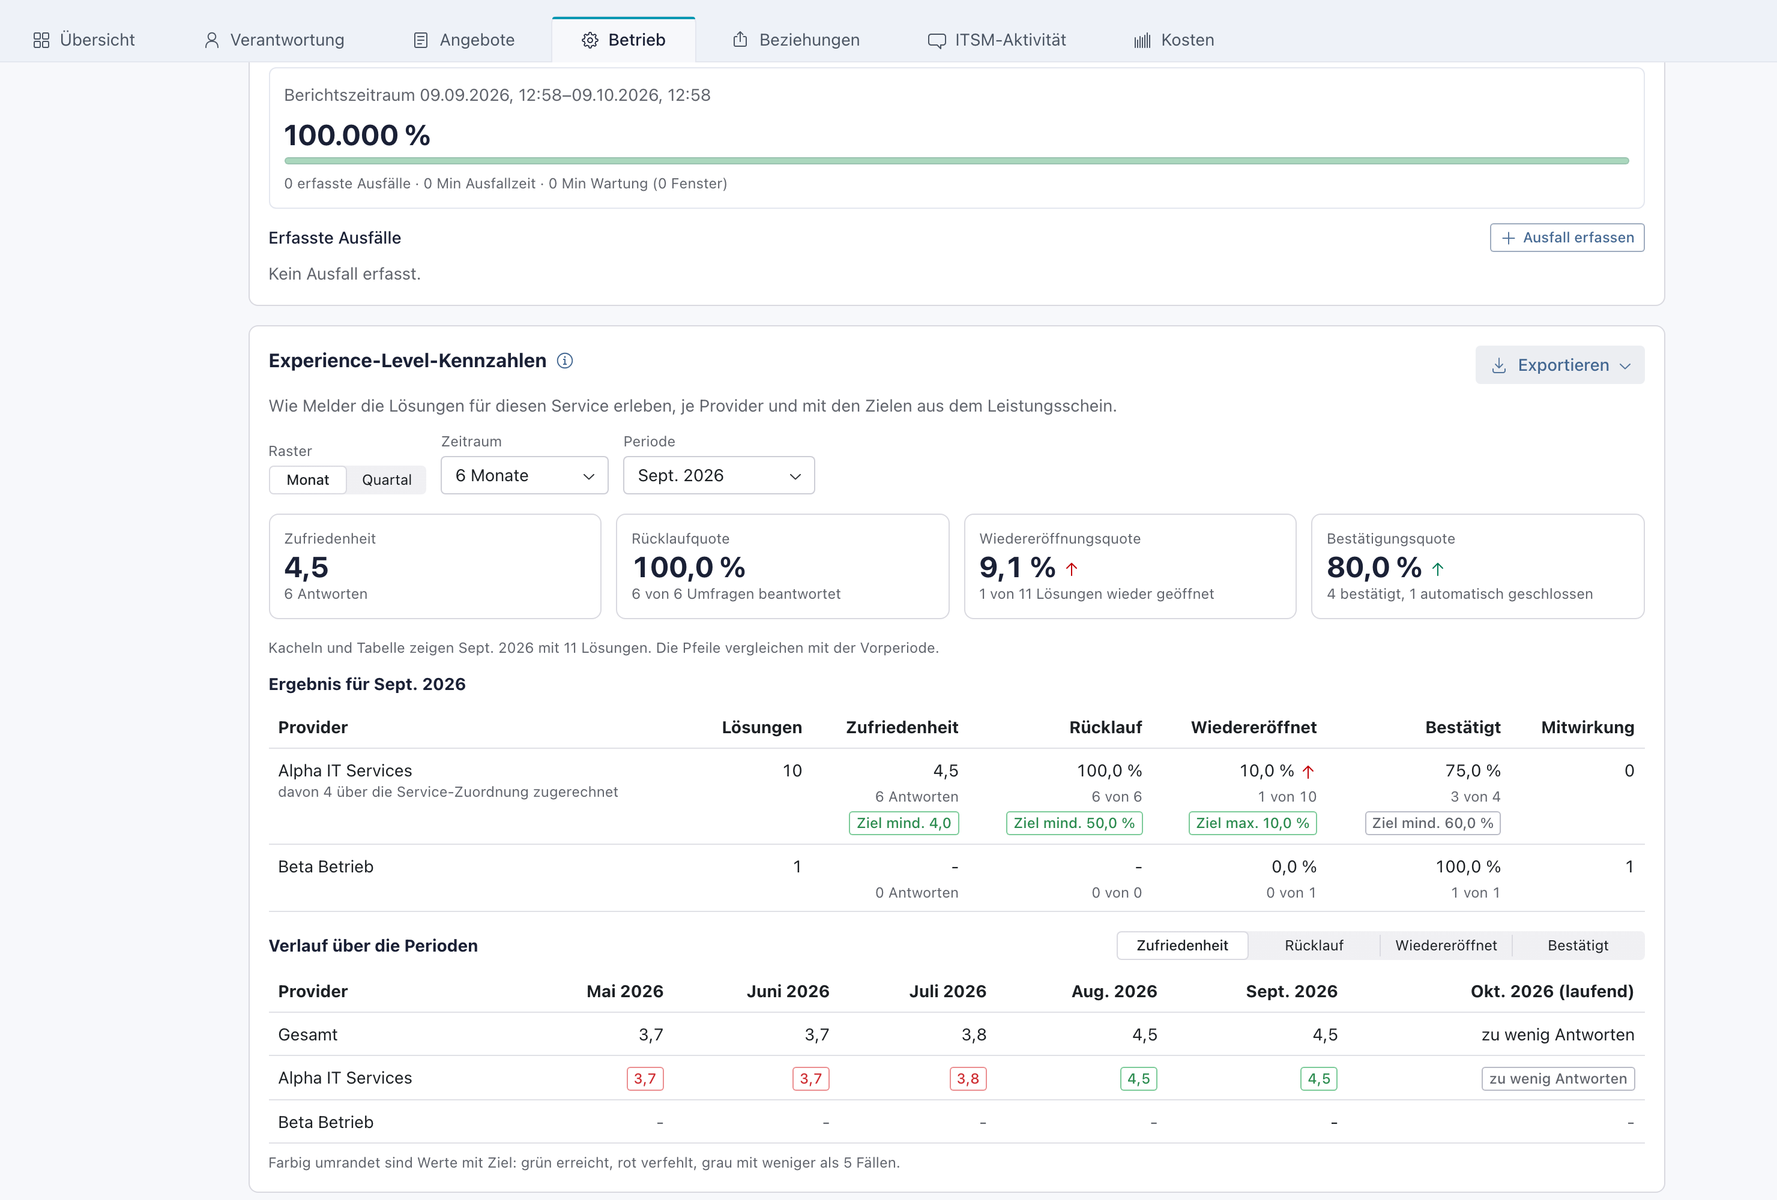Click Gesamt row in Verlauf table
Viewport: 1777px width, 1200px height.
[x=956, y=1035]
